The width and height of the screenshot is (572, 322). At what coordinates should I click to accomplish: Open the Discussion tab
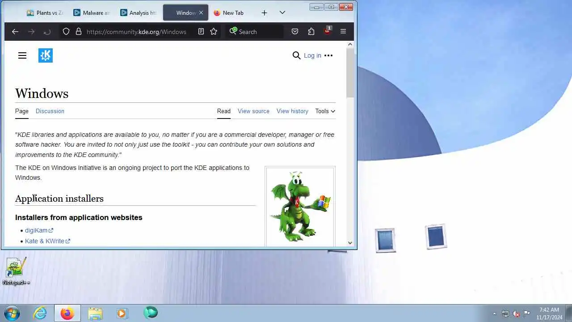[x=50, y=111]
